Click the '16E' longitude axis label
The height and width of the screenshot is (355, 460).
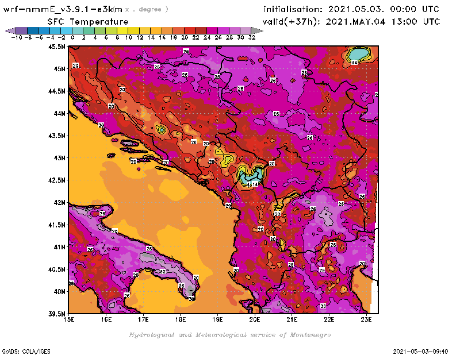pos(106,319)
